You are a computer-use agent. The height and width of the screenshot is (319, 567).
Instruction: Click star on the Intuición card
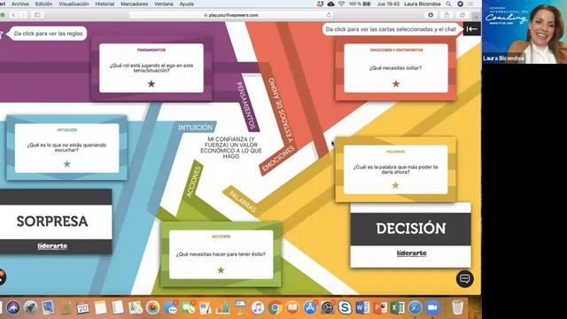pyautogui.click(x=67, y=164)
